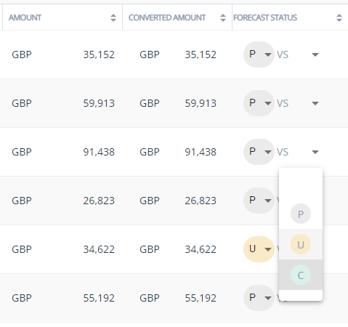
Task: Expand VS dropdown arrow in 35,152 row
Action: (315, 54)
